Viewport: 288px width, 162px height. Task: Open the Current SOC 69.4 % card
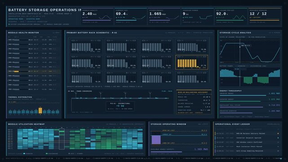130,16
